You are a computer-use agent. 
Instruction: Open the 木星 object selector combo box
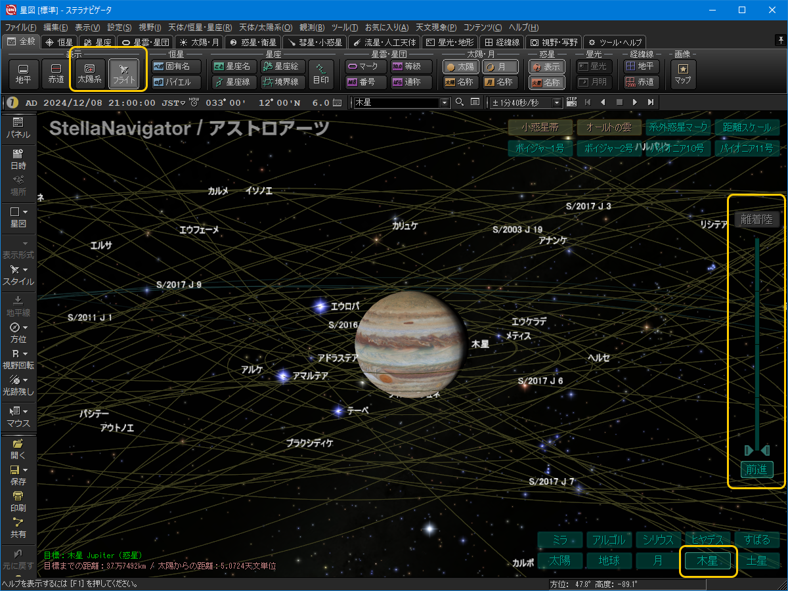402,102
